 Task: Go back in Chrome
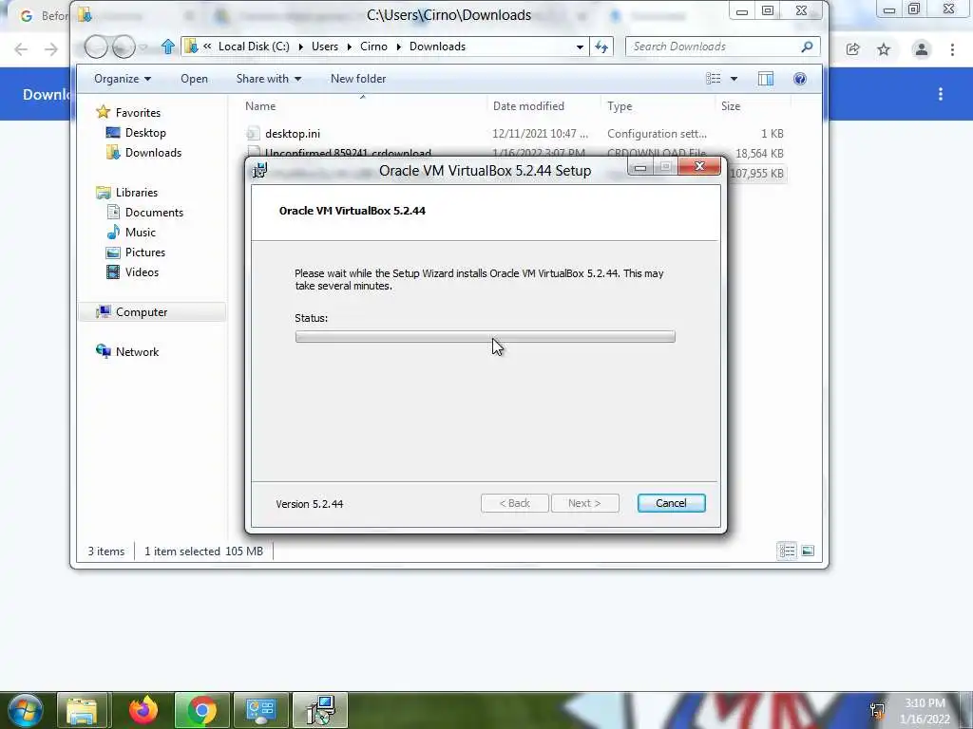click(x=21, y=49)
